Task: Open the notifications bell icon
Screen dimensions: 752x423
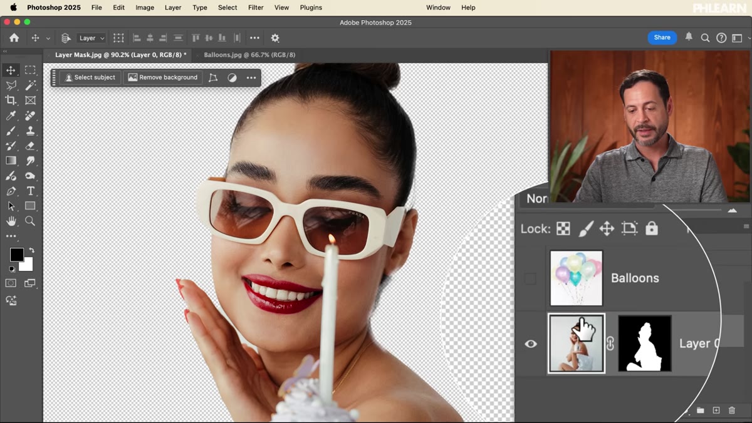Action: 689,37
